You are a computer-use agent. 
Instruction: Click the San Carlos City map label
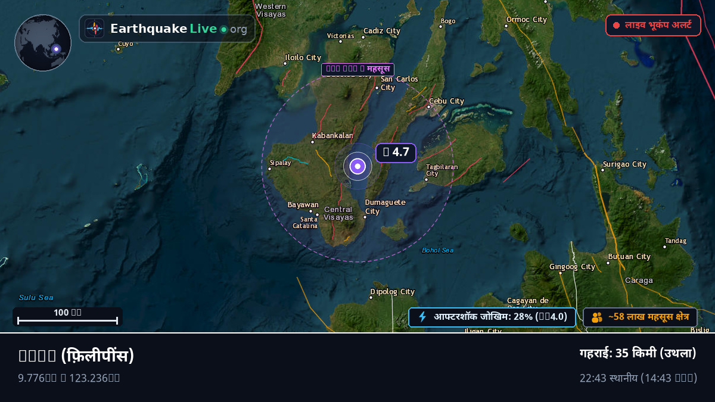pos(399,83)
